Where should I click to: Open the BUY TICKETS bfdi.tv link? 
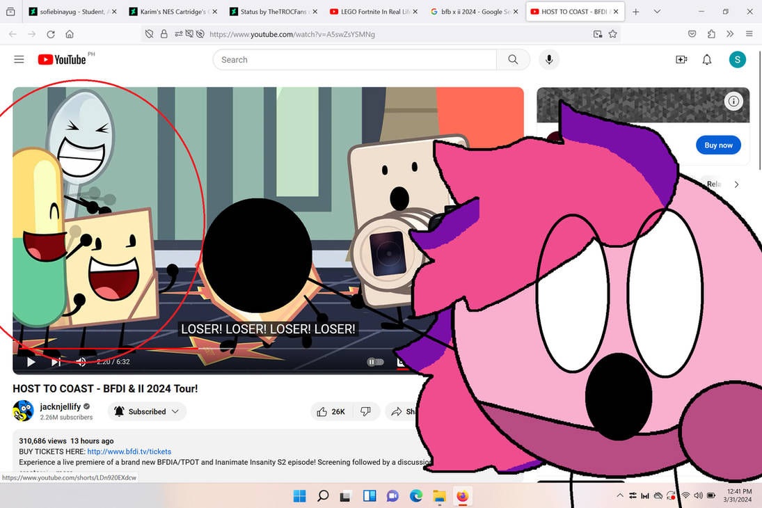[128, 451]
